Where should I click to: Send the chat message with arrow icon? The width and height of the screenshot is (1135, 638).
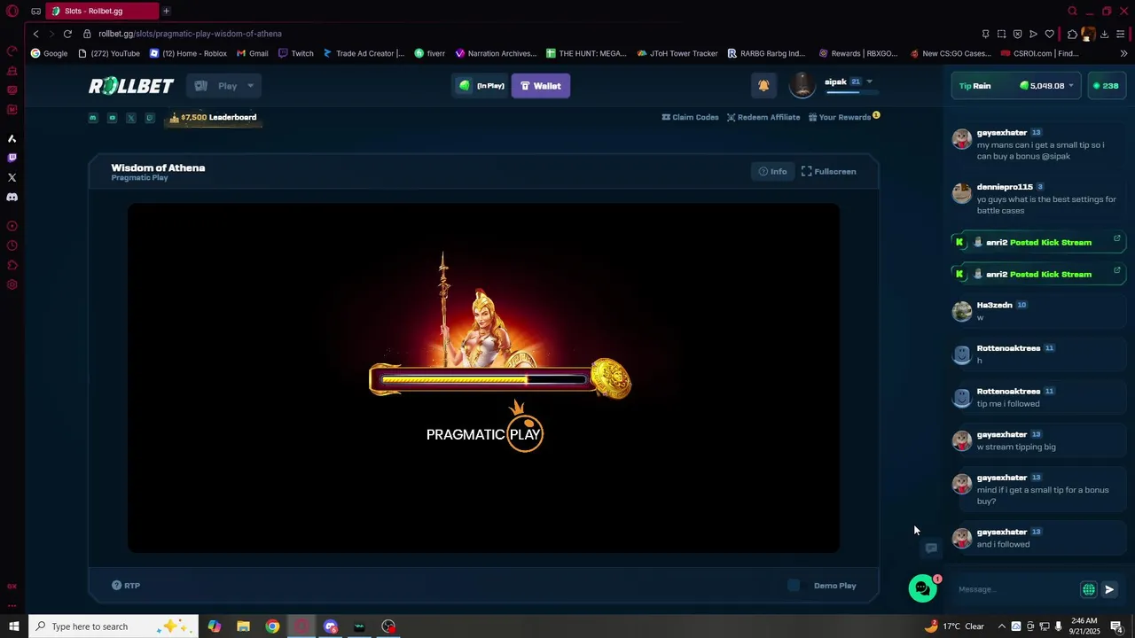[1109, 589]
